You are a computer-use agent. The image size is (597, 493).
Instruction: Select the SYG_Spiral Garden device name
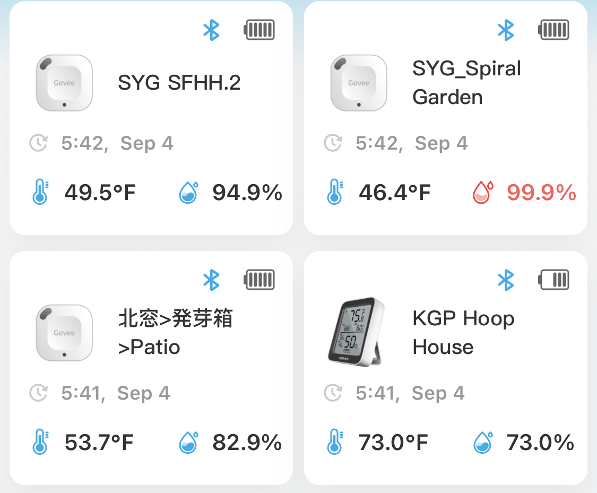(x=466, y=83)
